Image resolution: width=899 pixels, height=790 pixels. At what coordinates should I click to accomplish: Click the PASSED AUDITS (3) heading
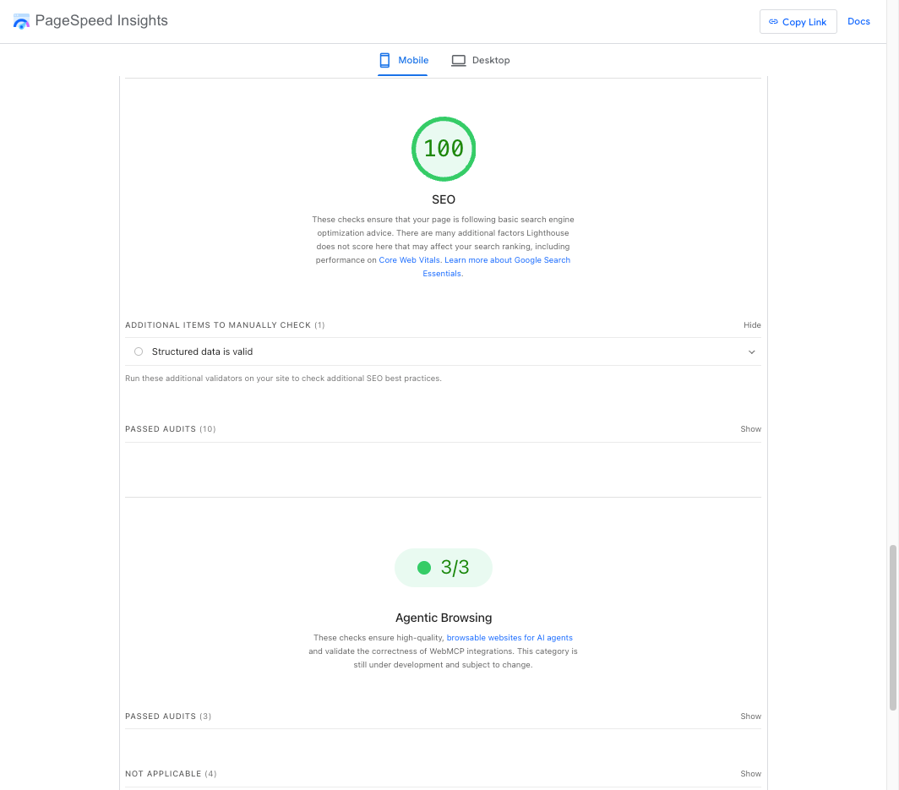point(168,716)
